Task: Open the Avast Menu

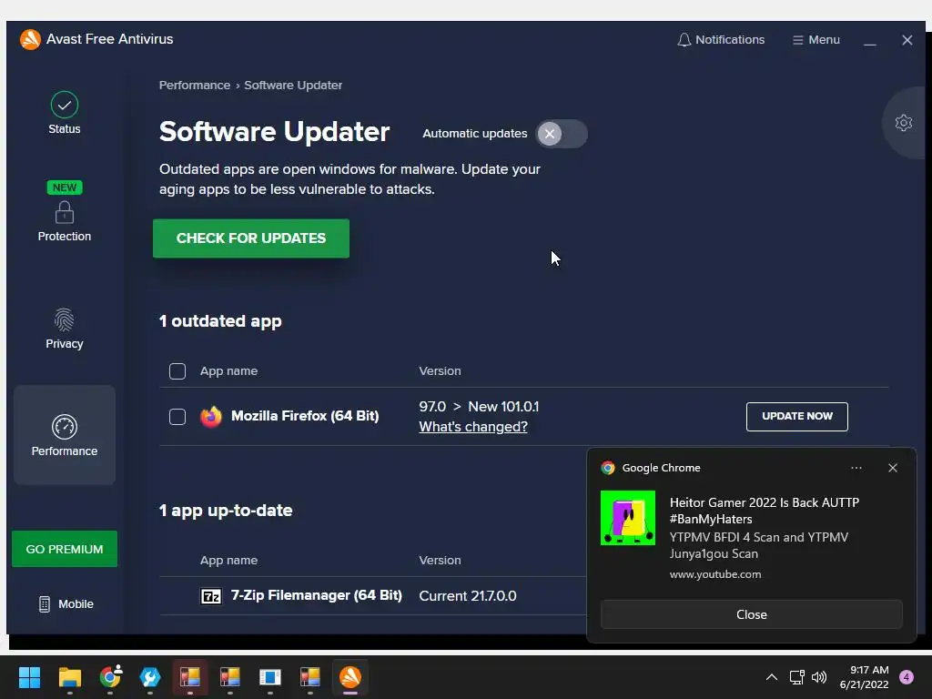Action: point(816,40)
